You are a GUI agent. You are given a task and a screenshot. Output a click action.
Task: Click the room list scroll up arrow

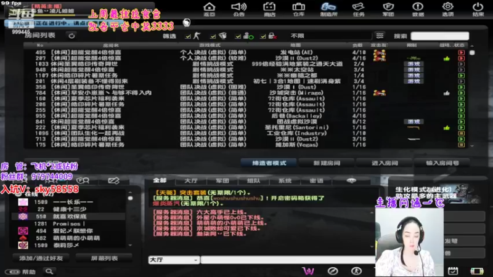[472, 46]
